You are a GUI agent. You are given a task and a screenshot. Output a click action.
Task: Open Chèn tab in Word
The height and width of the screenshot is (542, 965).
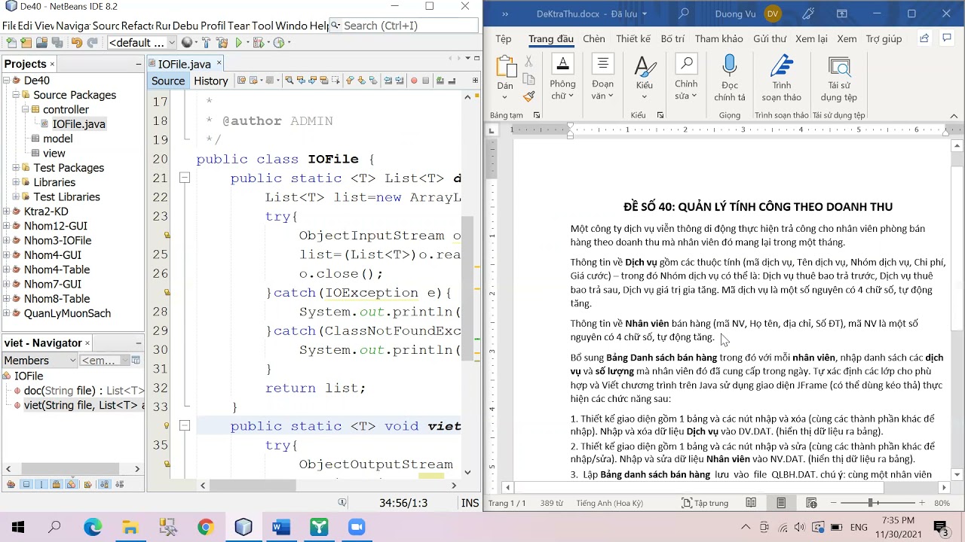(593, 38)
